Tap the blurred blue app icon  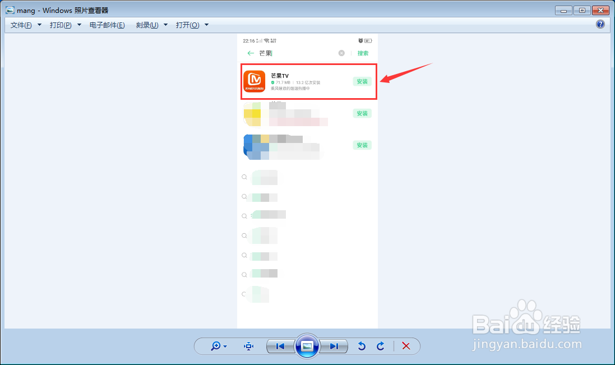[256, 147]
